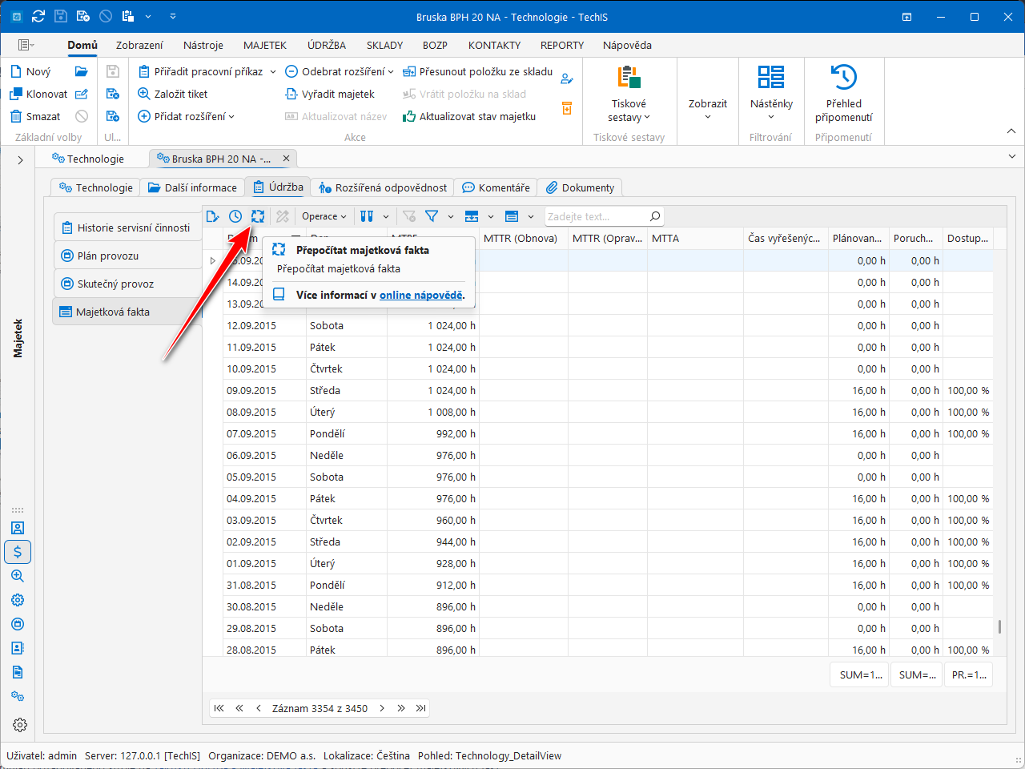1025x769 pixels.
Task: Click Save and Close ribbon icon
Action: coord(113,94)
